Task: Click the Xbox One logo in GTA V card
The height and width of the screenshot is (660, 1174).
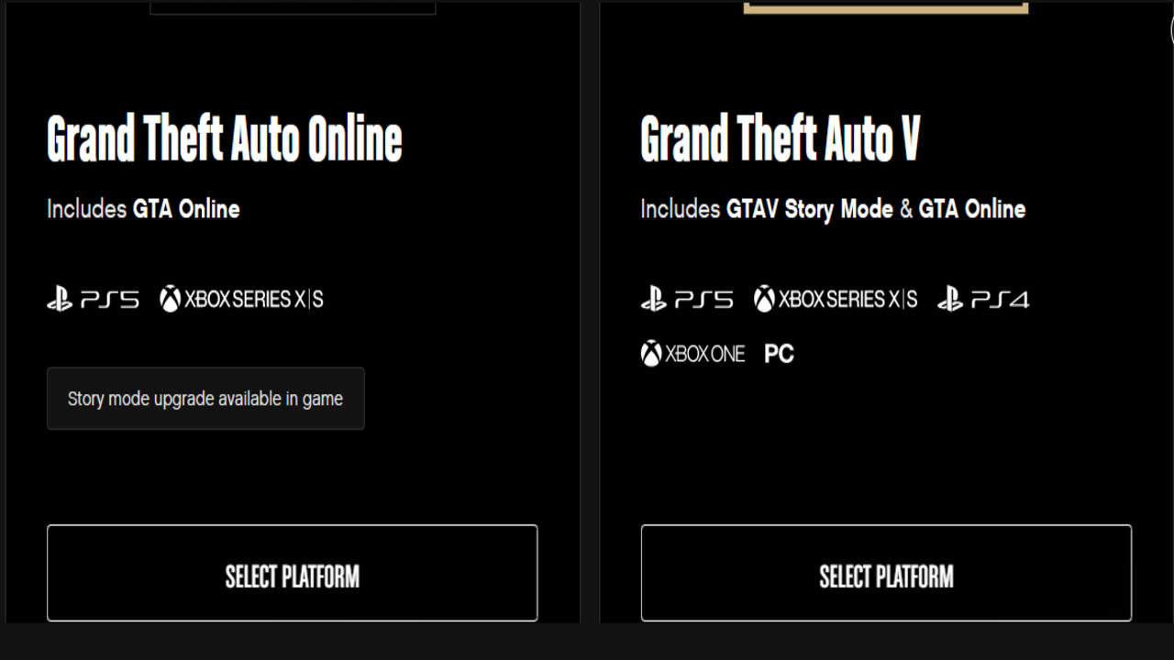Action: [x=692, y=354]
